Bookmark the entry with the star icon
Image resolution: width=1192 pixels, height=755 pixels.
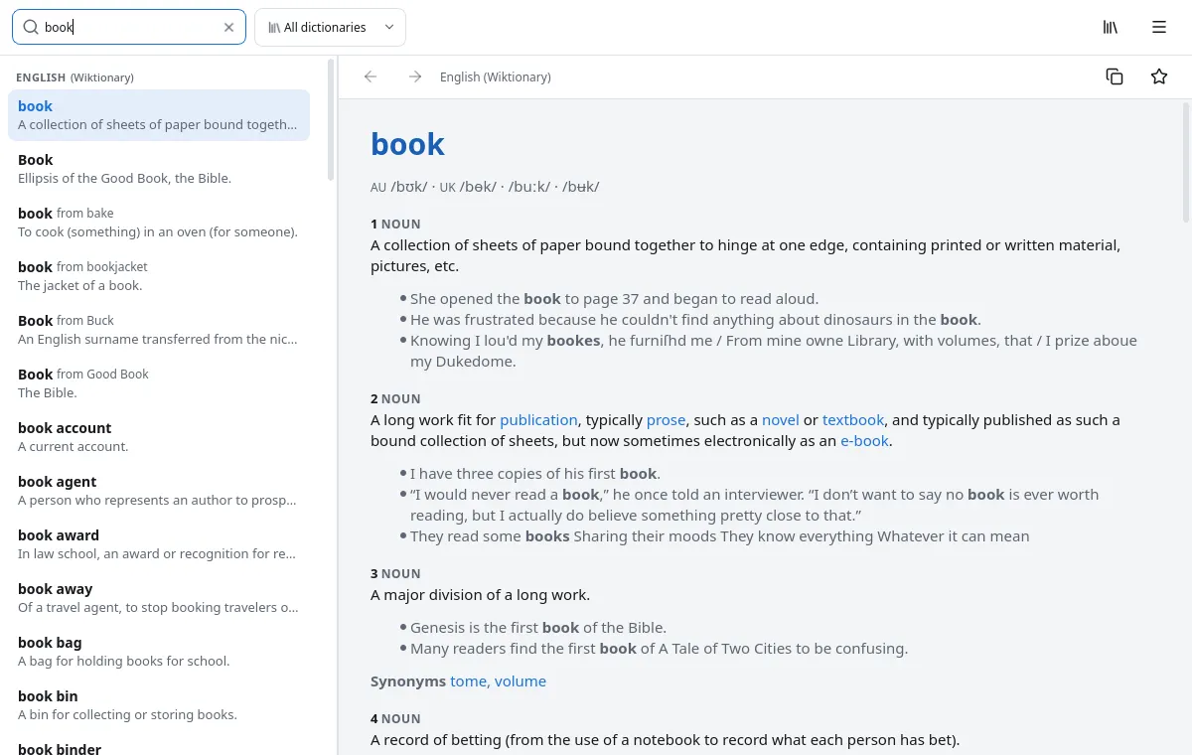click(1159, 76)
